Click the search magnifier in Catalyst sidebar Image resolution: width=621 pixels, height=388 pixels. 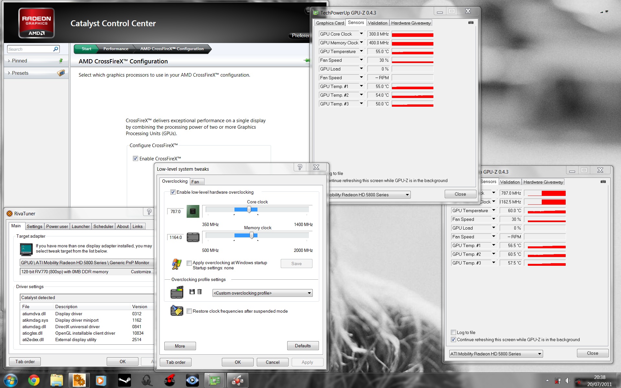56,49
